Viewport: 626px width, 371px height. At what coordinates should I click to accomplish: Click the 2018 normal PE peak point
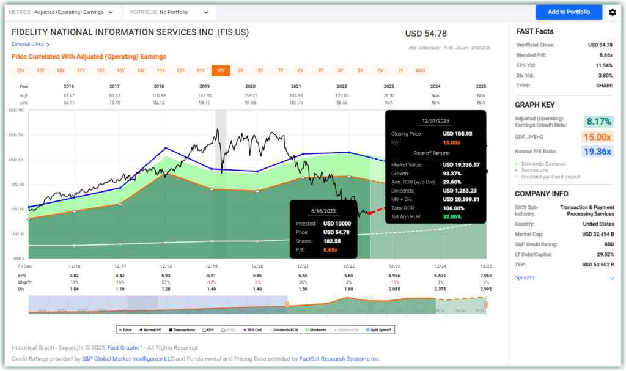tap(166, 148)
